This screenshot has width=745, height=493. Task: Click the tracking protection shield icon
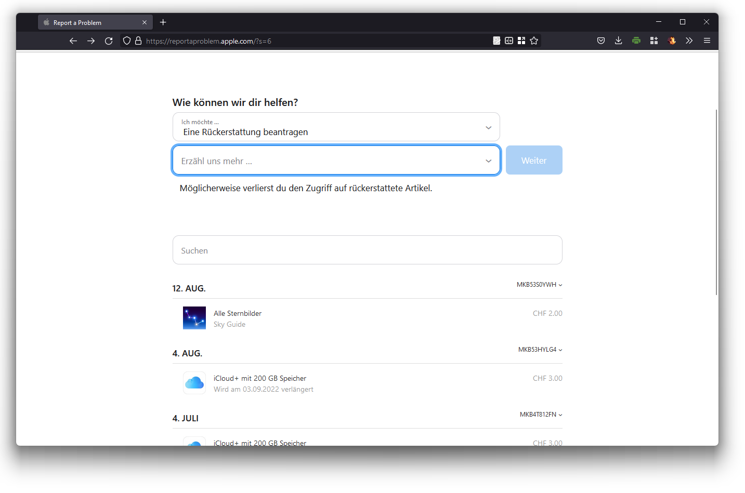coord(127,41)
